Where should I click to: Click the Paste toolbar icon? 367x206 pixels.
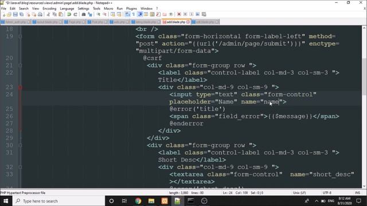pyautogui.click(x=61, y=14)
